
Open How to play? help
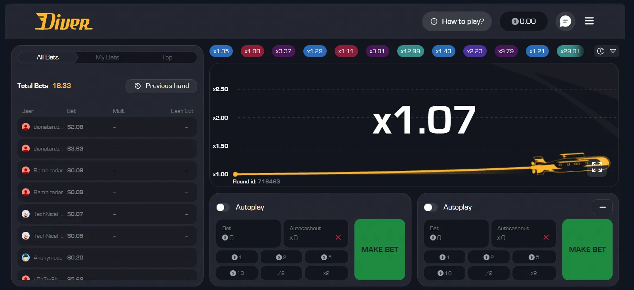click(457, 21)
